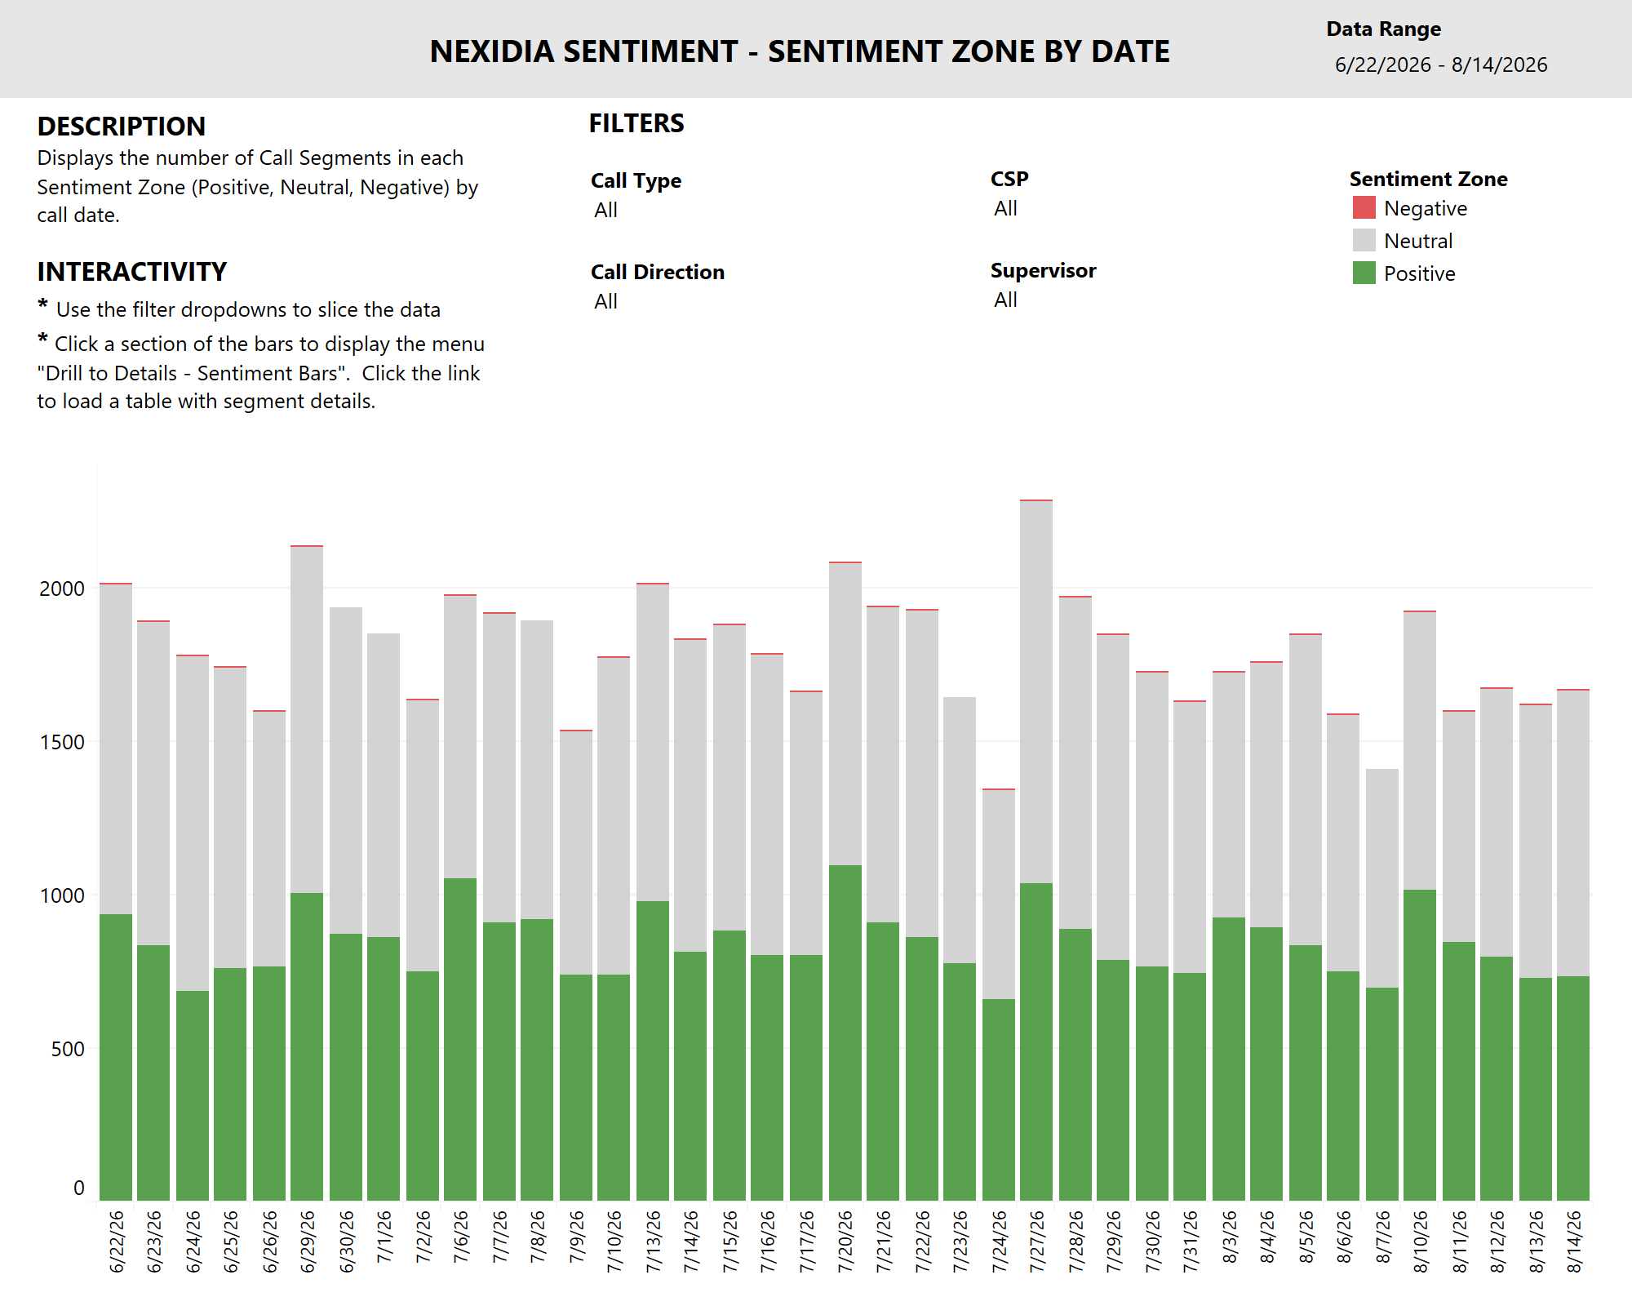The width and height of the screenshot is (1632, 1306).
Task: Open the Call Type filter dropdown
Action: tap(605, 211)
